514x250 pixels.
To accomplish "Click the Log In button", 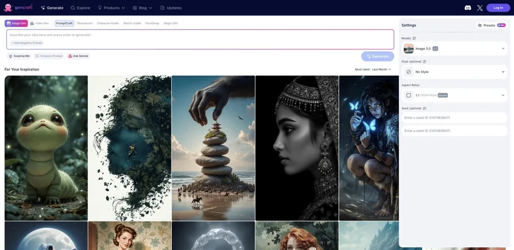I will [x=498, y=8].
